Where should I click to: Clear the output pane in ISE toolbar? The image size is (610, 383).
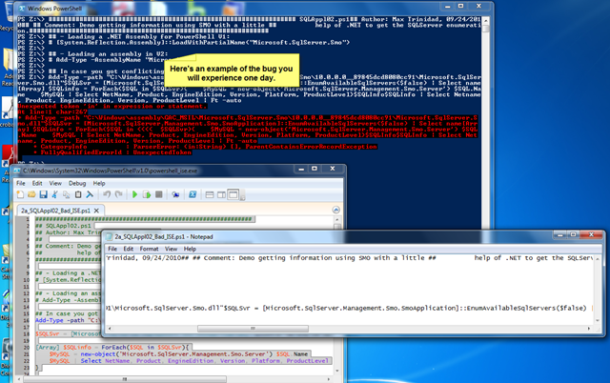click(90, 194)
